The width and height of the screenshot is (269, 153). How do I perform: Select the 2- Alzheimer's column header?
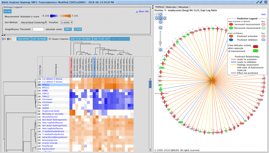tap(100, 67)
